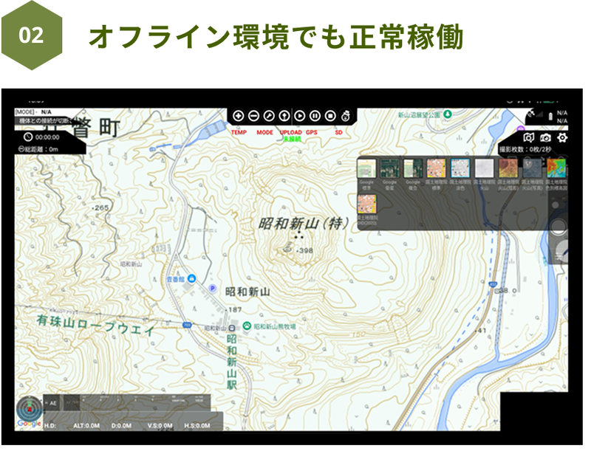
Task: Choose the Google 複合 hybrid map thumbnail
Action: (412, 168)
